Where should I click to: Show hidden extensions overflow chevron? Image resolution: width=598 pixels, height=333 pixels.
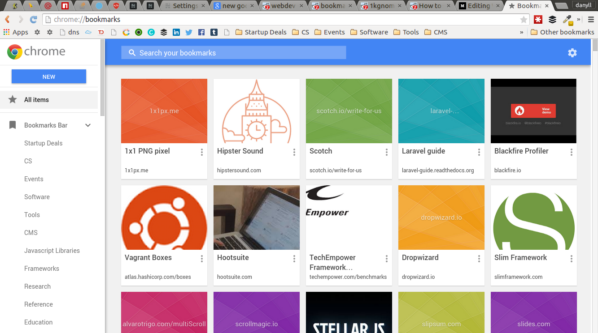coord(578,20)
